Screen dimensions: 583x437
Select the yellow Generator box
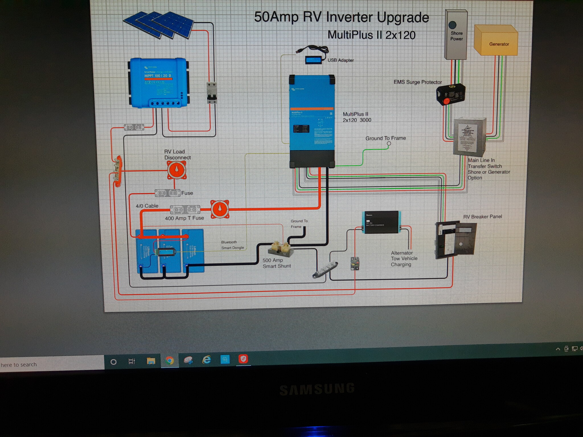(x=496, y=40)
